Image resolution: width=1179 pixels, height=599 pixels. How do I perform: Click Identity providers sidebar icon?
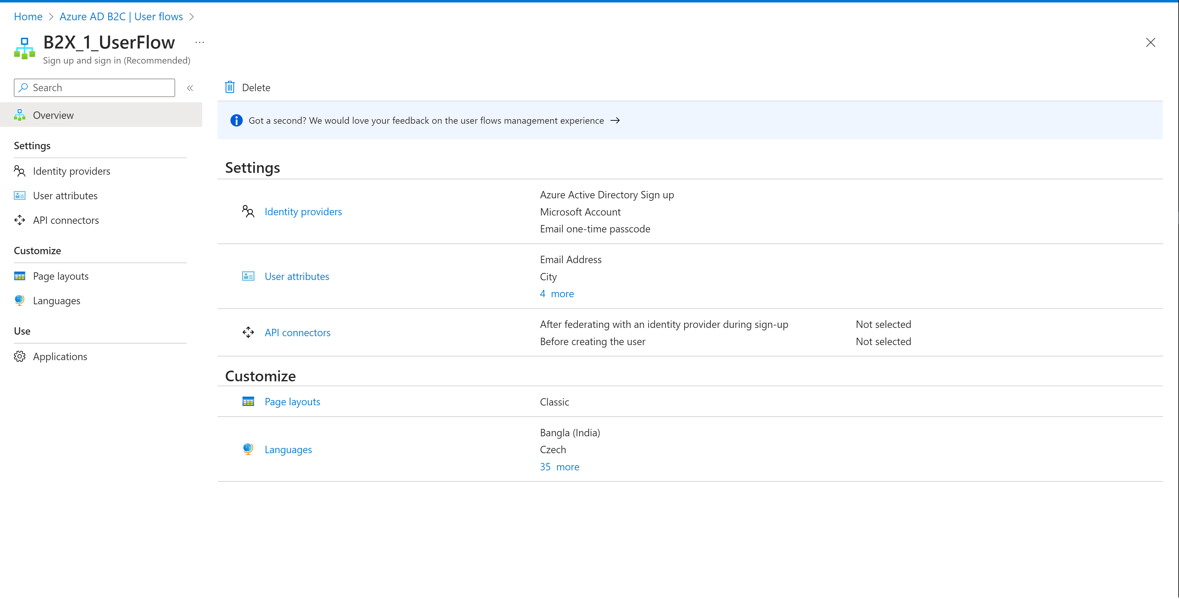(20, 171)
